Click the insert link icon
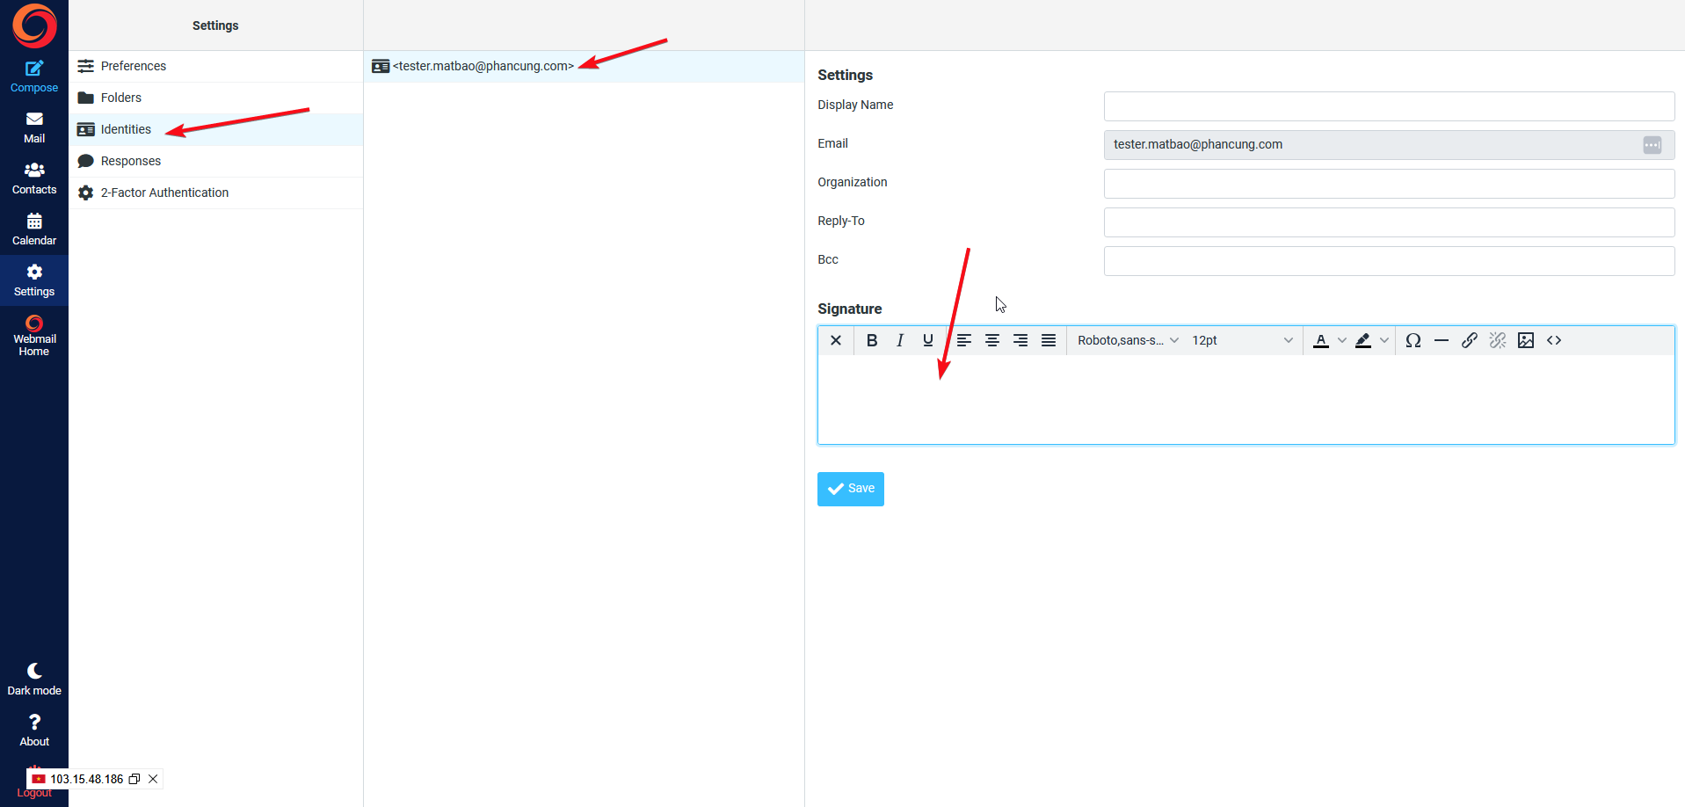The width and height of the screenshot is (1685, 807). tap(1469, 340)
